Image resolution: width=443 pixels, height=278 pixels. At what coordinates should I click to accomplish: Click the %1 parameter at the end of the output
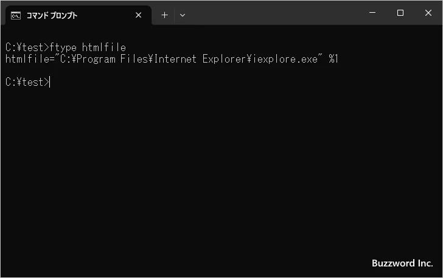point(333,59)
